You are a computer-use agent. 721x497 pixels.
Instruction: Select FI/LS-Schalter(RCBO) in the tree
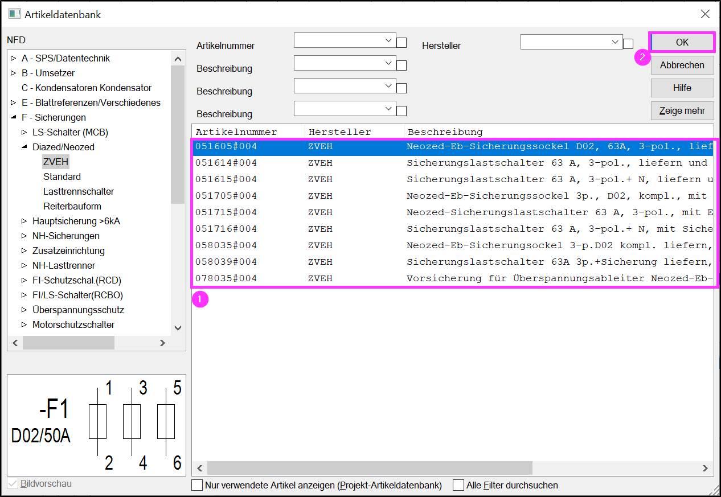(x=77, y=295)
